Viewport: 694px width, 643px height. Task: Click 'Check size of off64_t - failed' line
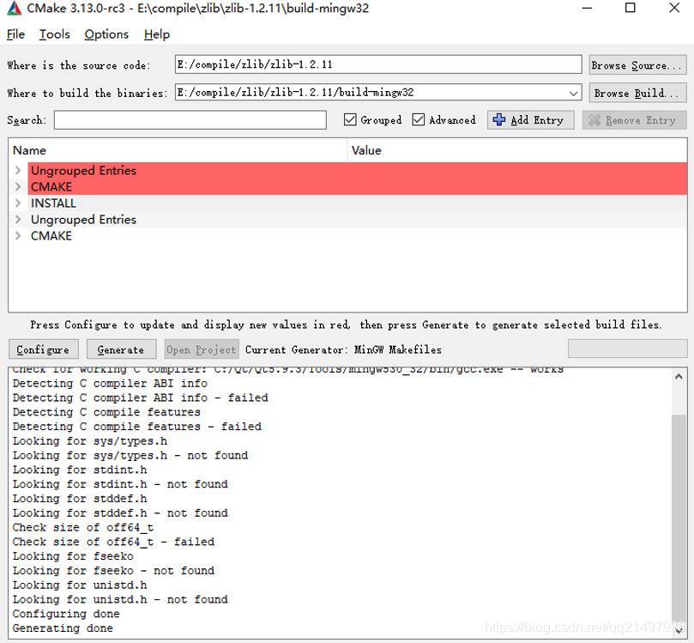click(114, 542)
